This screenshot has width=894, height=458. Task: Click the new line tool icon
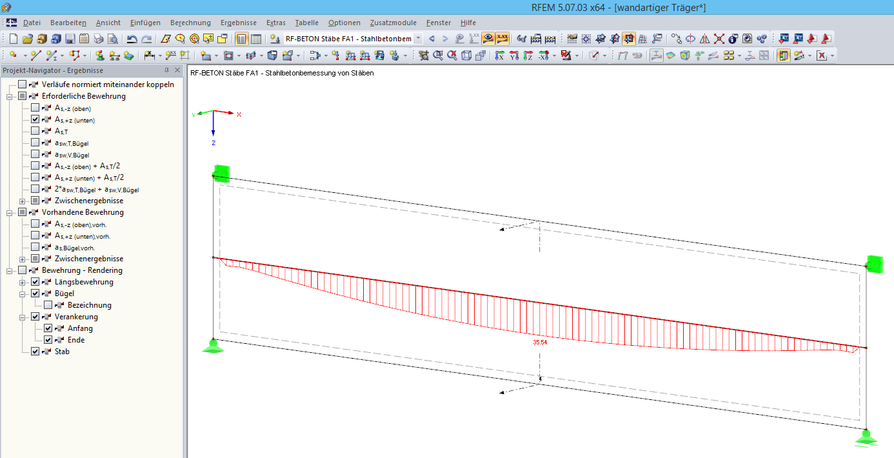35,55
